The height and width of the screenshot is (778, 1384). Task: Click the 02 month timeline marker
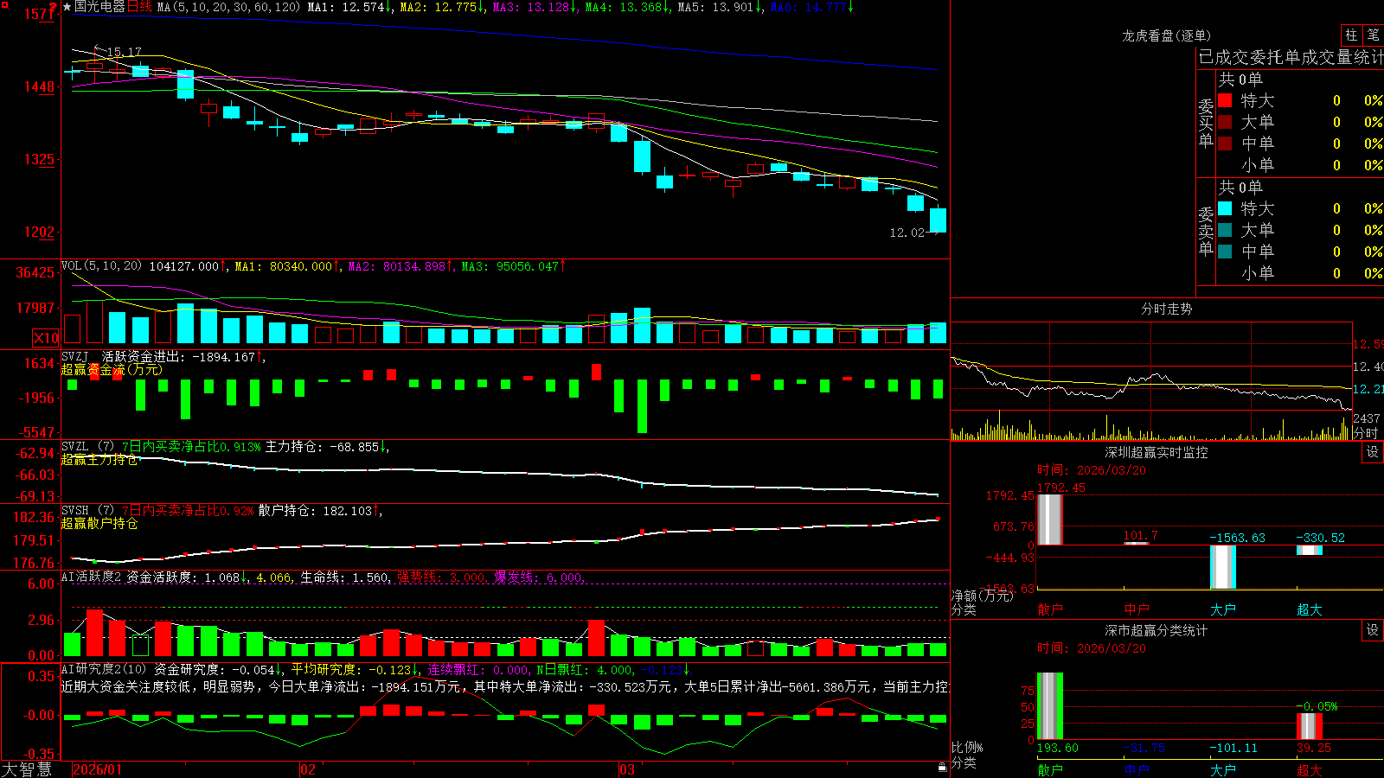pyautogui.click(x=308, y=769)
